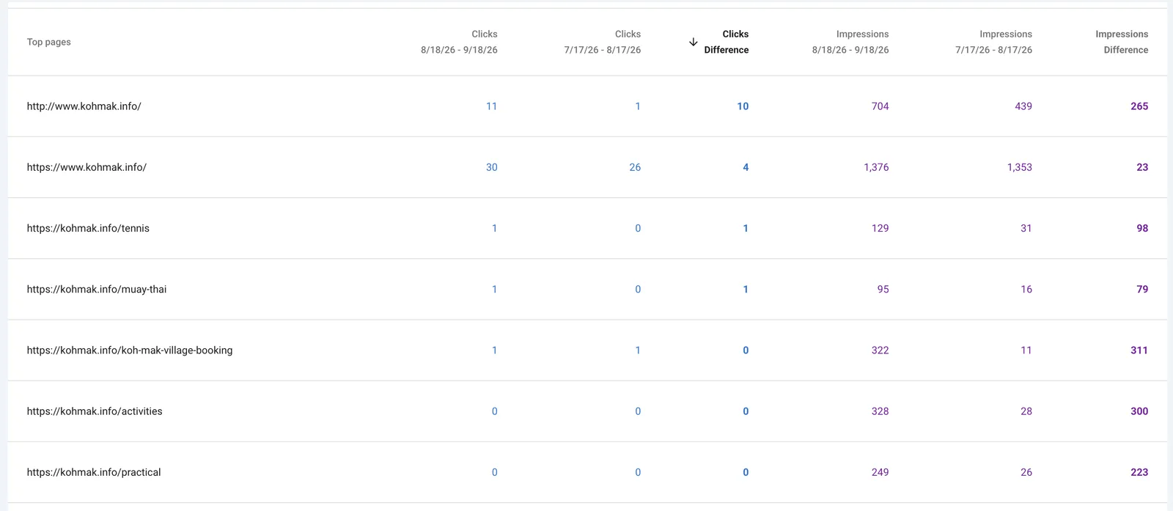The width and height of the screenshot is (1173, 511).
Task: Click impressions difference 79 in muay-thai row
Action: pyautogui.click(x=1142, y=289)
